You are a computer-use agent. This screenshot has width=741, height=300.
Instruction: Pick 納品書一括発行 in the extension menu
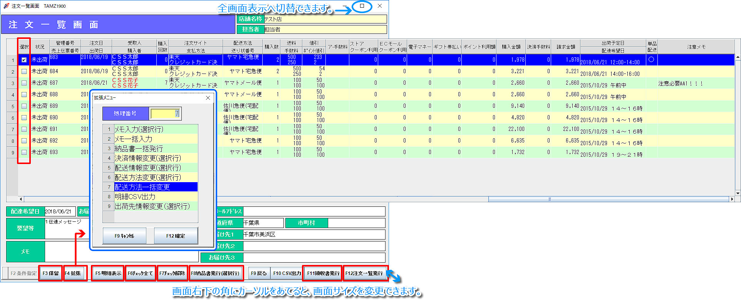pos(156,149)
